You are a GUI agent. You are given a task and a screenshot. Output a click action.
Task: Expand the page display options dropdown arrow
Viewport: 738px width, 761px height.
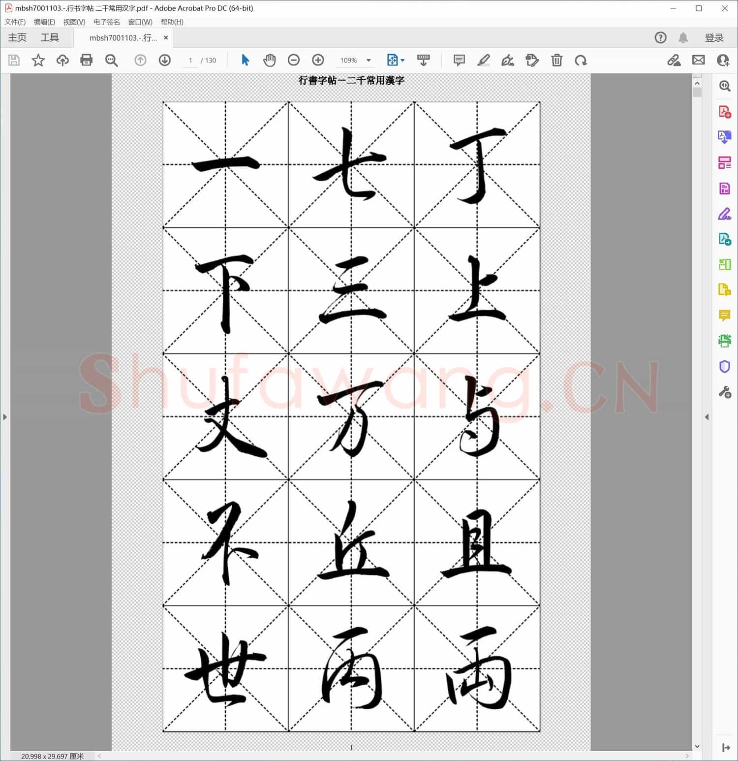point(401,60)
